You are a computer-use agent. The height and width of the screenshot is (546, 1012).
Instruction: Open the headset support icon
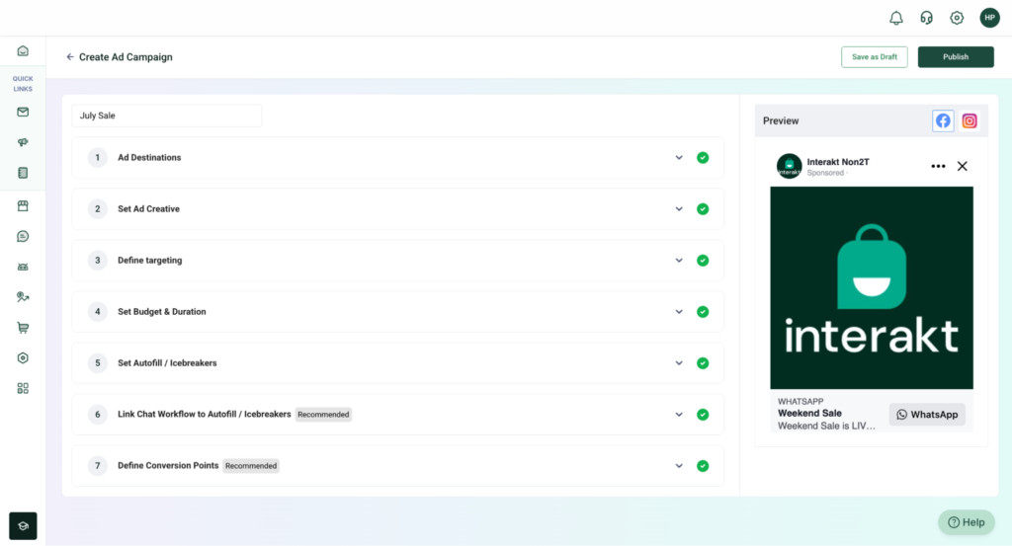click(926, 18)
